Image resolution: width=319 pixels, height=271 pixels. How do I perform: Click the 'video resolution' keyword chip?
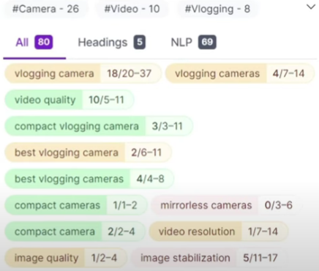pyautogui.click(x=219, y=231)
